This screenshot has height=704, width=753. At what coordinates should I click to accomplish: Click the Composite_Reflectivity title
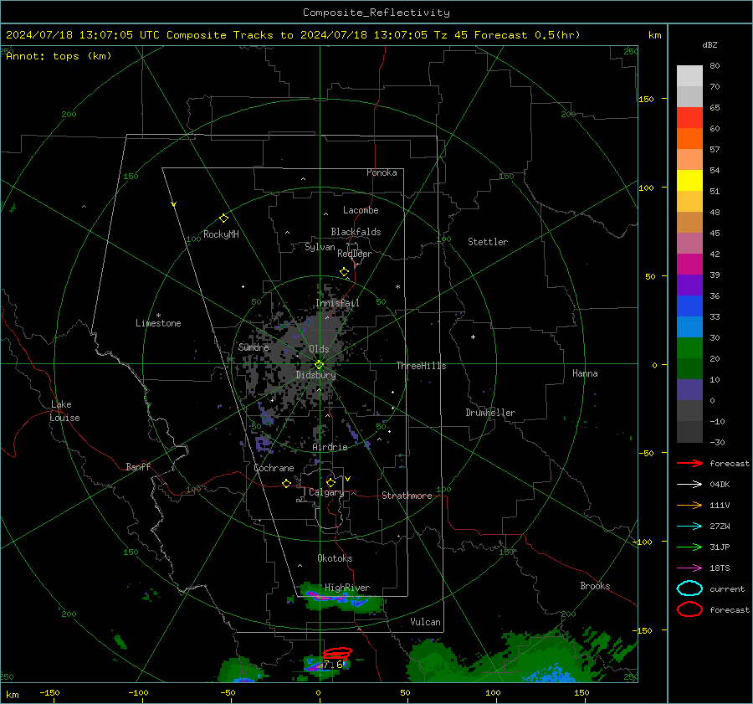point(376,13)
